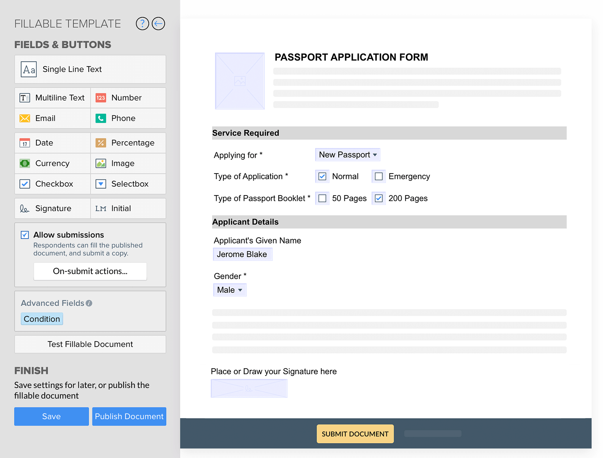The width and height of the screenshot is (603, 458).
Task: Add a Number field
Action: click(x=128, y=98)
